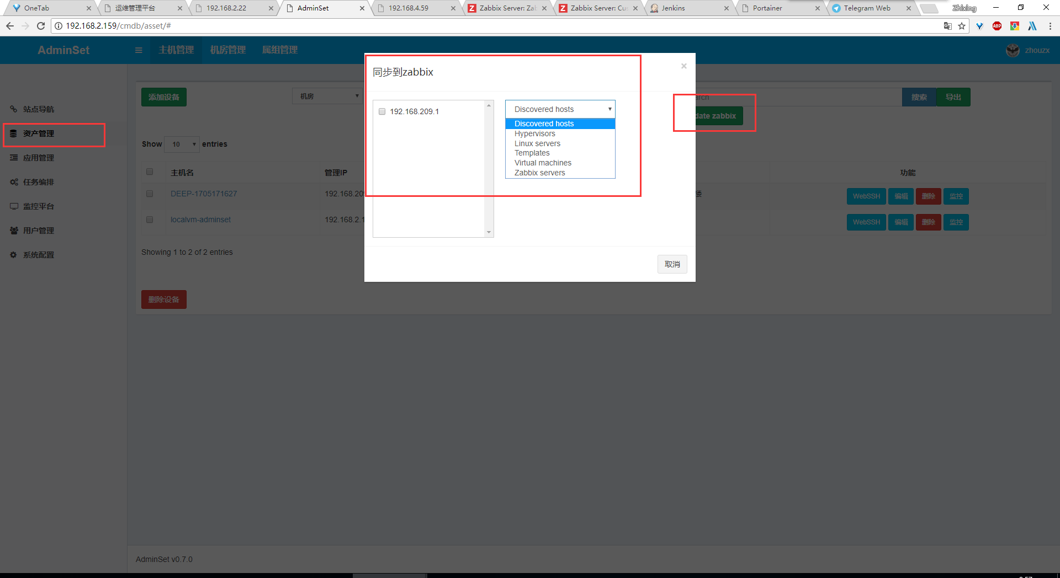Image resolution: width=1060 pixels, height=578 pixels.
Task: Open the localvm-adminset host link
Action: [x=200, y=220]
